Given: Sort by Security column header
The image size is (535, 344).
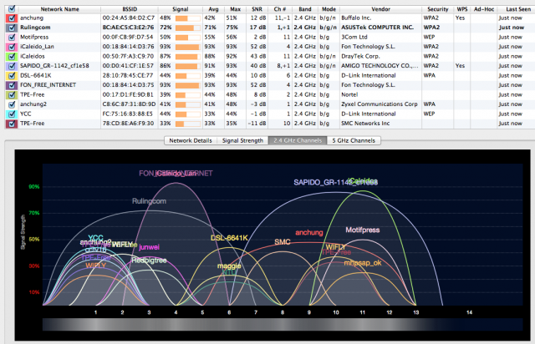Looking at the screenshot, I should pyautogui.click(x=438, y=9).
